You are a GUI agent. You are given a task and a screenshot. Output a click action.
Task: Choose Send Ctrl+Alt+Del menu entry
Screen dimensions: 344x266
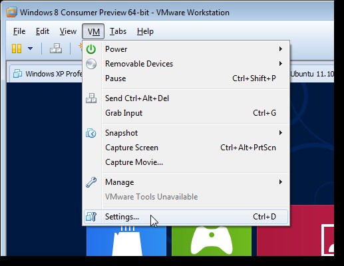(186, 98)
